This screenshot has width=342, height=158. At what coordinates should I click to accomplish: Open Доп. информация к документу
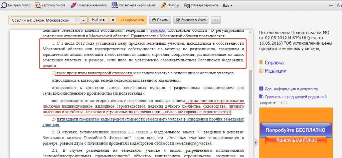tap(291, 89)
